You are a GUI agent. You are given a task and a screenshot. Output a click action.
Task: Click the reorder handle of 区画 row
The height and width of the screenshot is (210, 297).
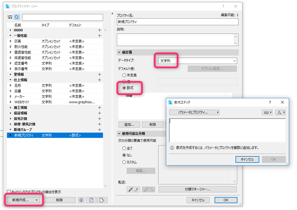coord(10,41)
